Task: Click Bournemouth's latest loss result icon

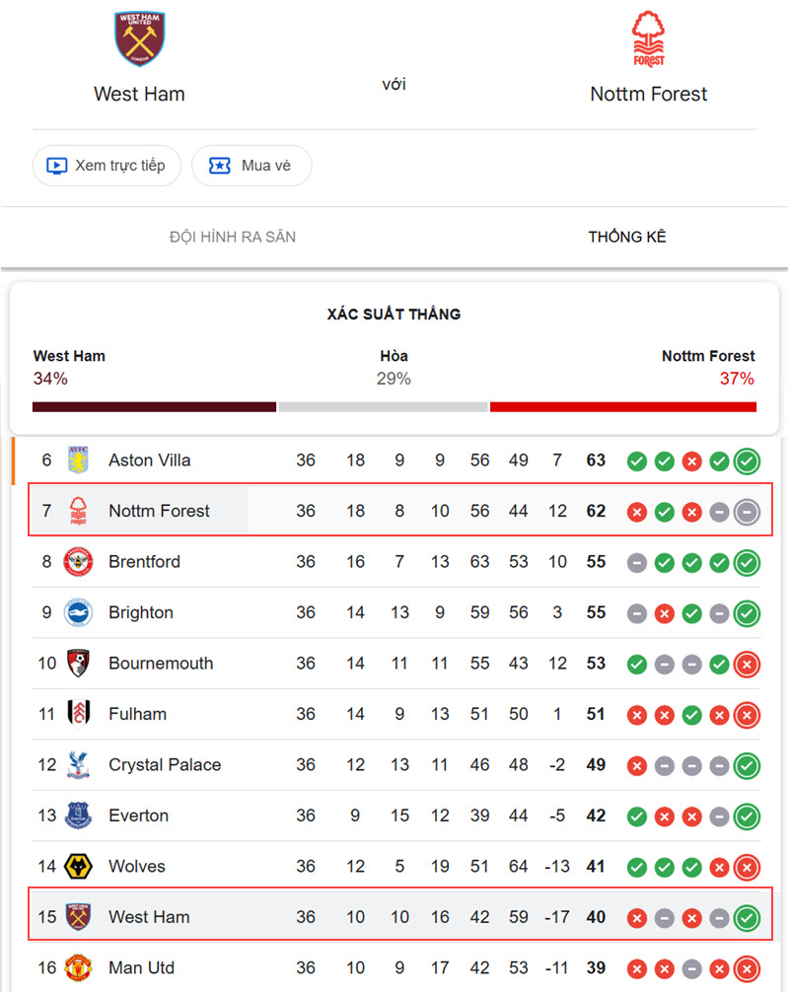Action: [747, 665]
